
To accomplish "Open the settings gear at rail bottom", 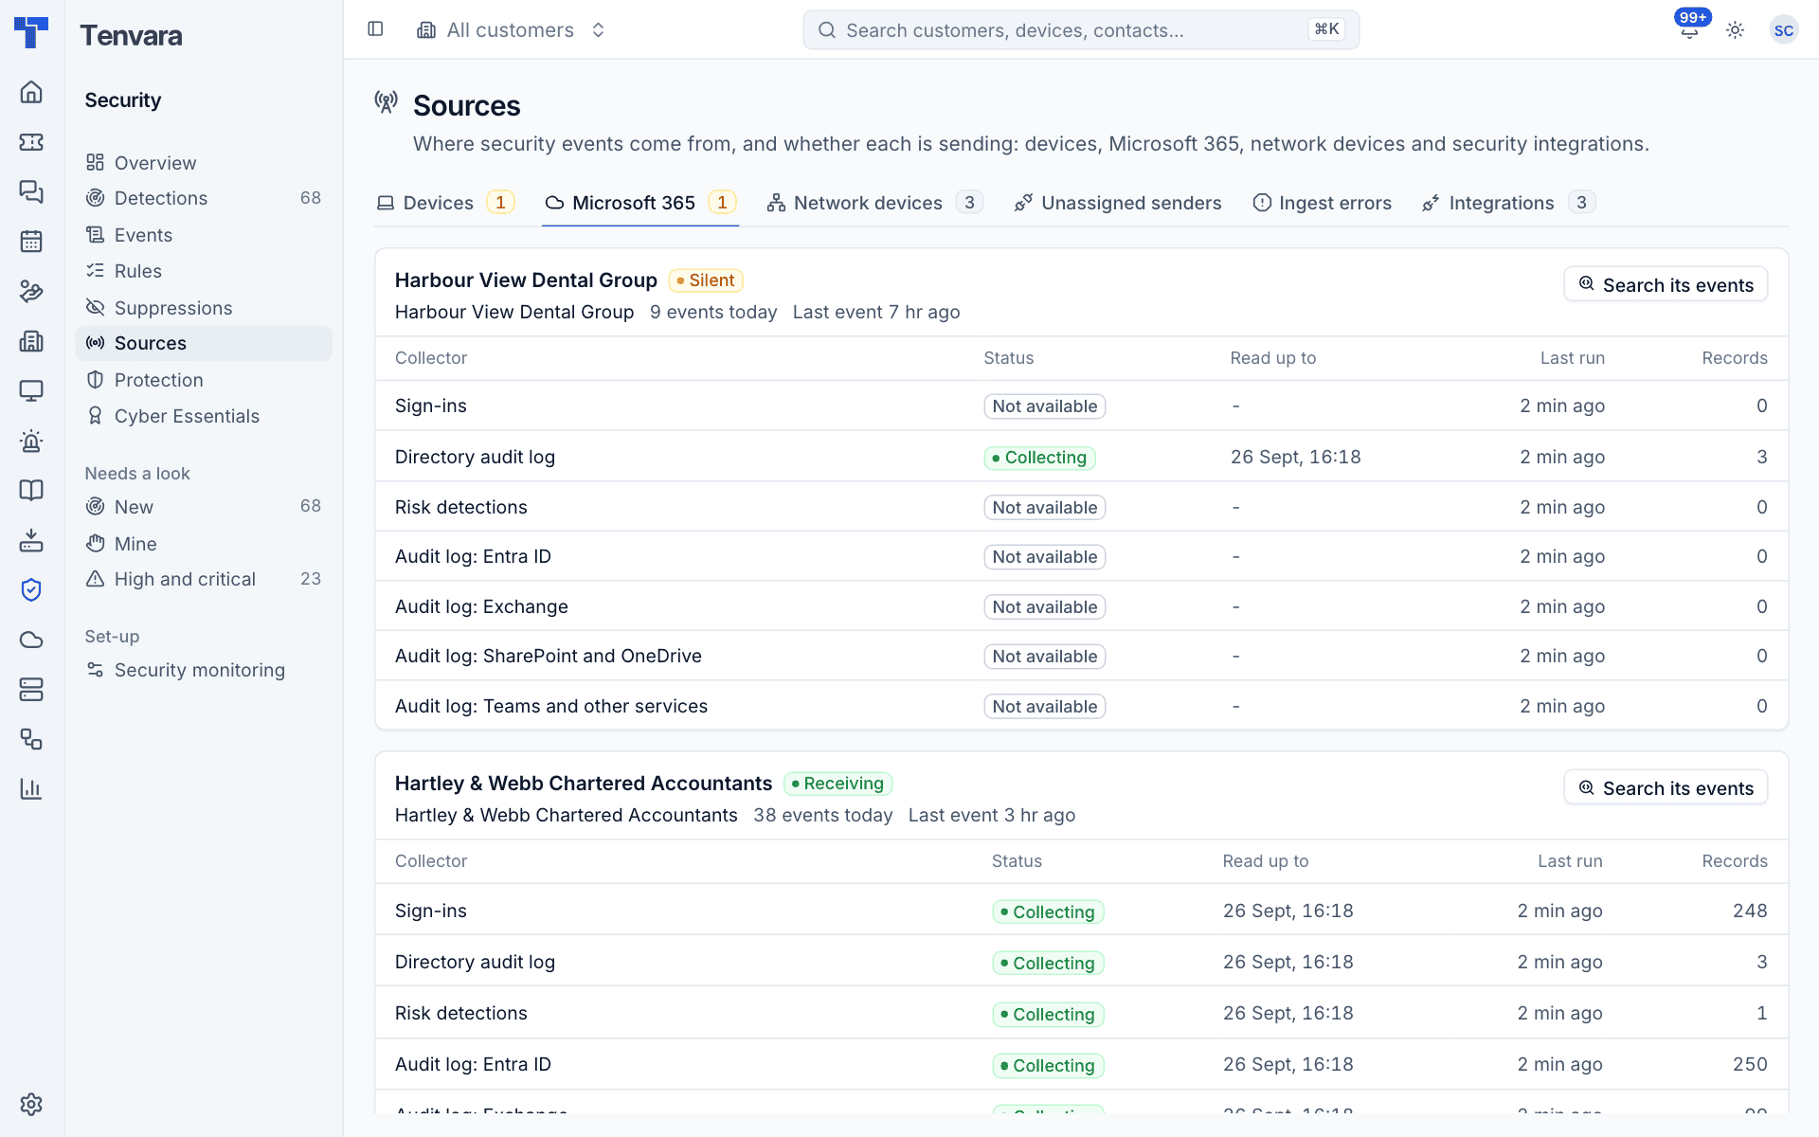I will 31,1104.
